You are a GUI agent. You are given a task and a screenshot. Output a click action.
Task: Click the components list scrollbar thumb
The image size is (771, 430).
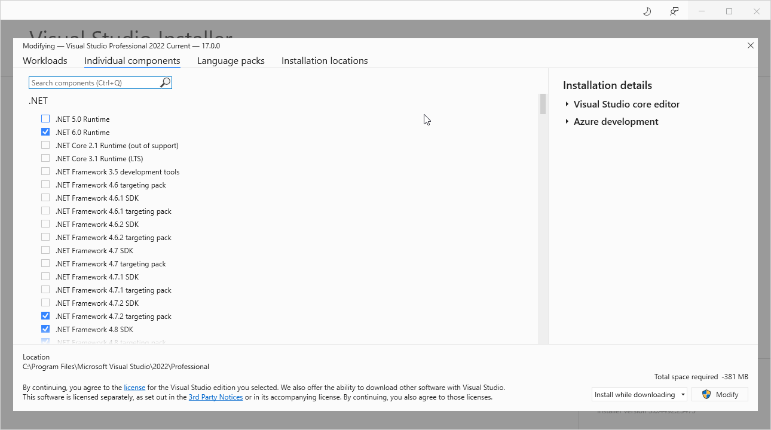click(543, 103)
